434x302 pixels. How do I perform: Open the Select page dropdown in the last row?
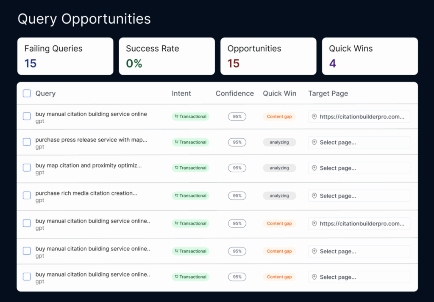(359, 277)
